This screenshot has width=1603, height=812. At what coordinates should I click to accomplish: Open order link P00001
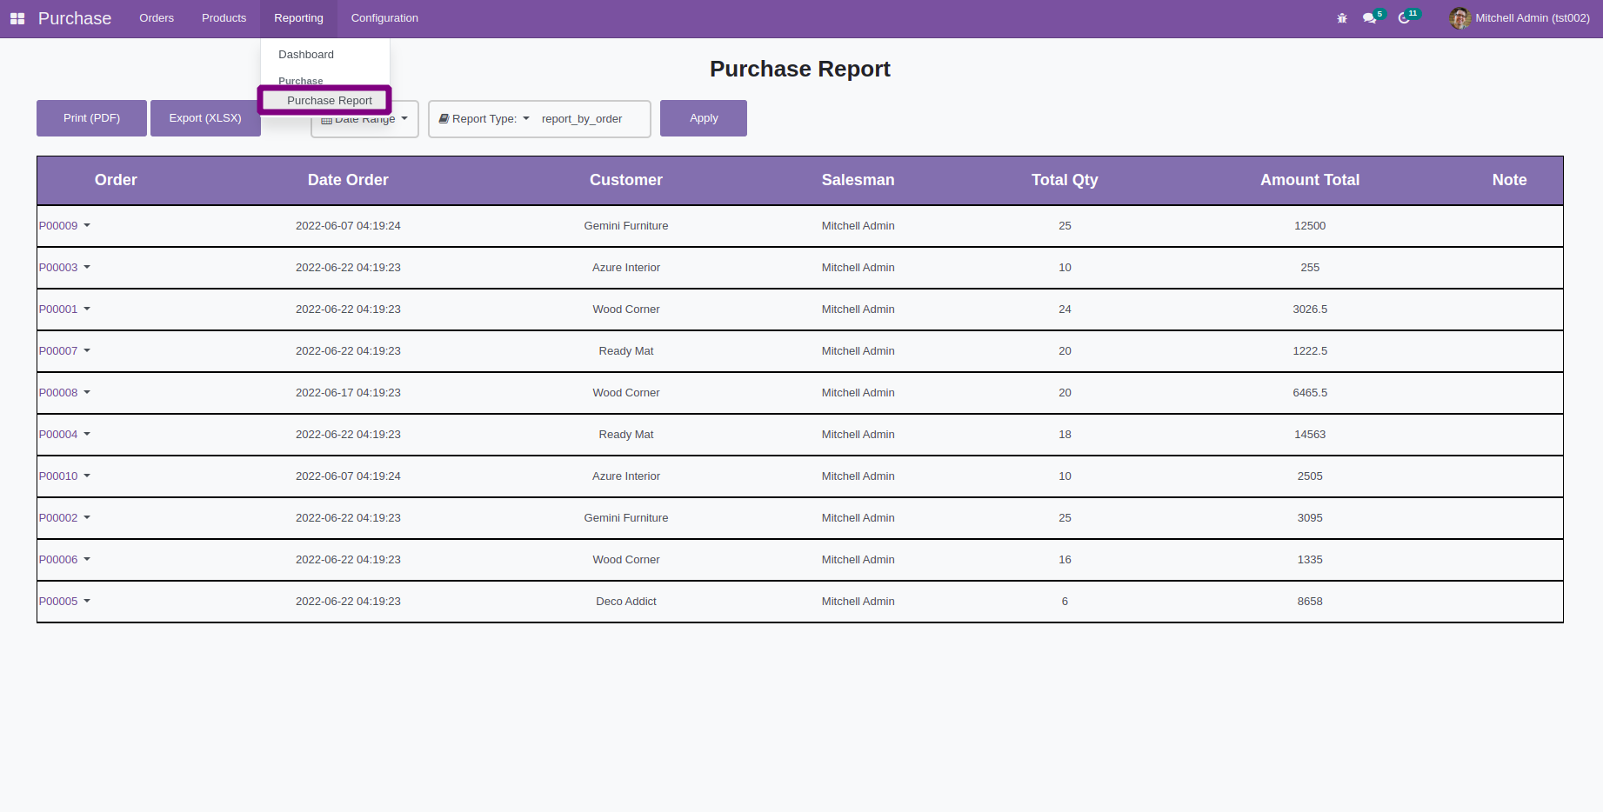click(x=58, y=309)
